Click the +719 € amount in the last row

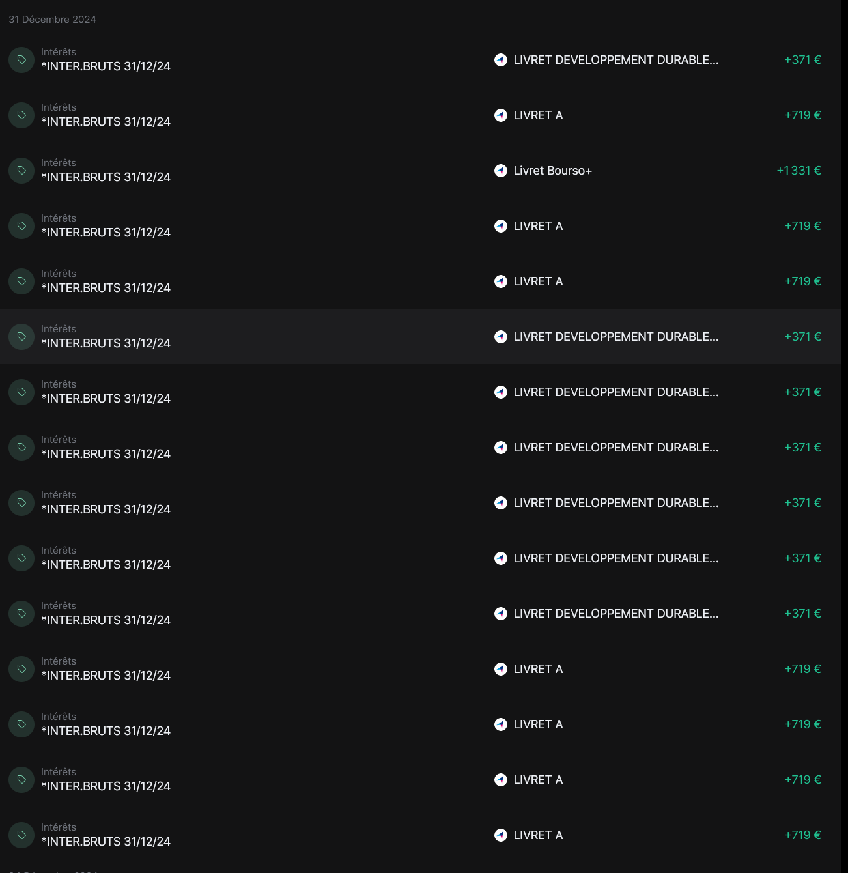[x=802, y=835]
